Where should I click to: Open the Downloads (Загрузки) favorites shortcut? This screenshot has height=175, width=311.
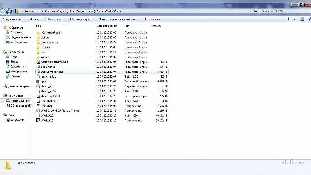pos(16,32)
